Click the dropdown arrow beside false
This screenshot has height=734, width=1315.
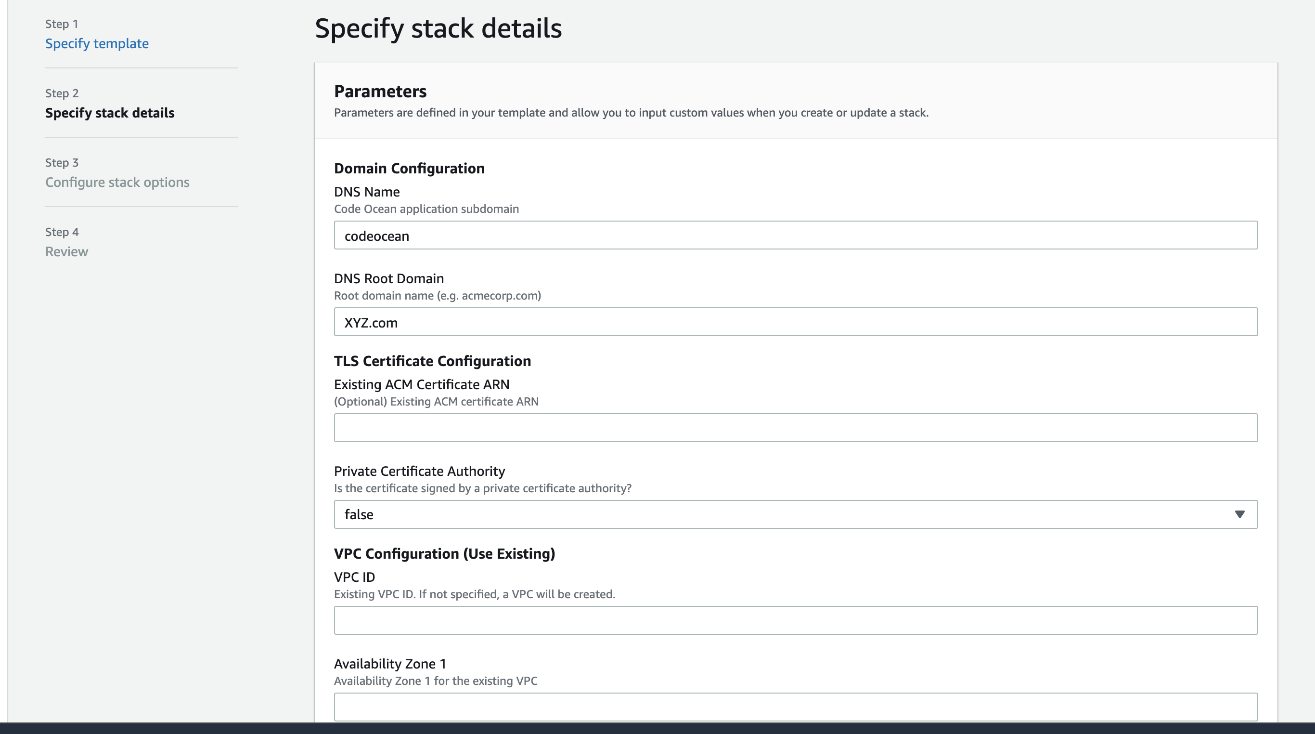pos(1240,514)
